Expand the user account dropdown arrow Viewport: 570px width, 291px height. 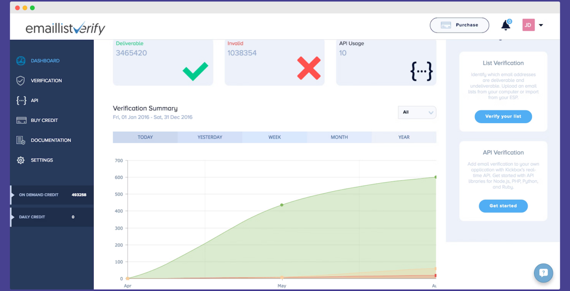coord(541,25)
